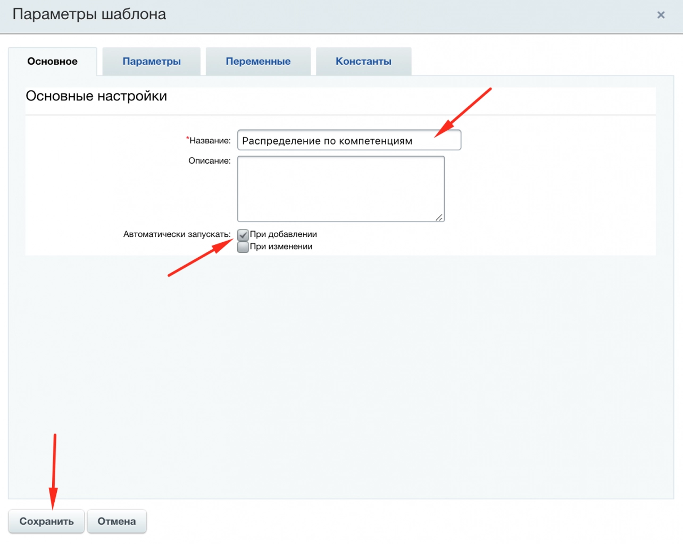Switch to the Основное tab
The height and width of the screenshot is (544, 683).
click(x=52, y=62)
